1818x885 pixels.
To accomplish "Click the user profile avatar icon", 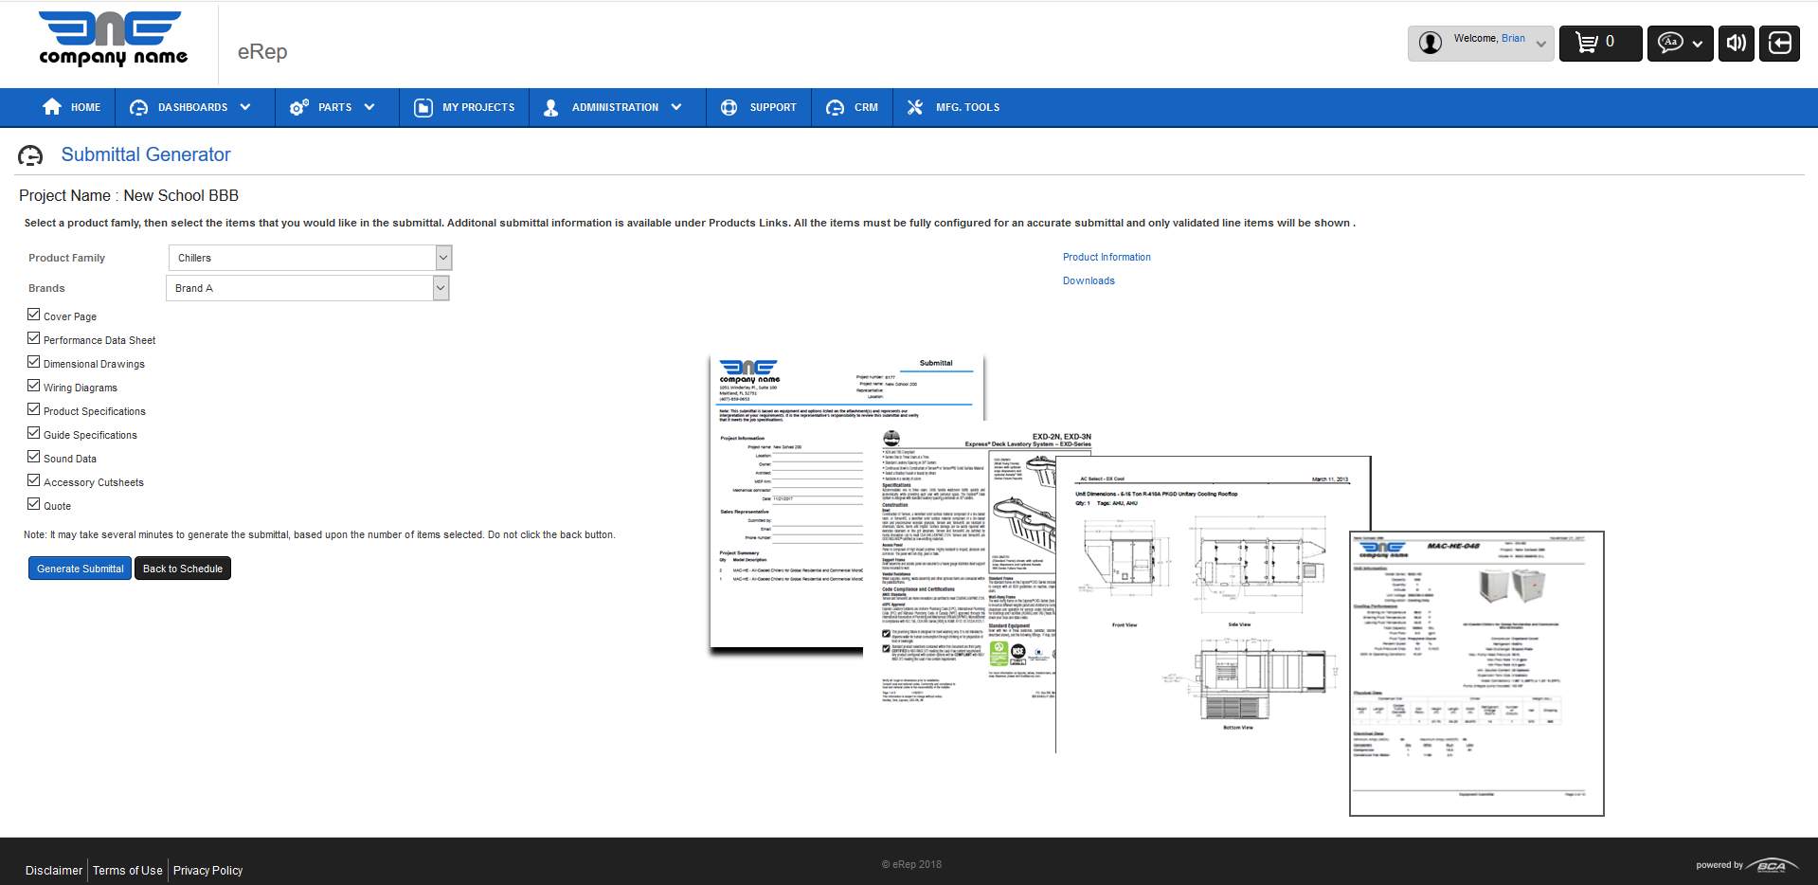I will [1431, 43].
